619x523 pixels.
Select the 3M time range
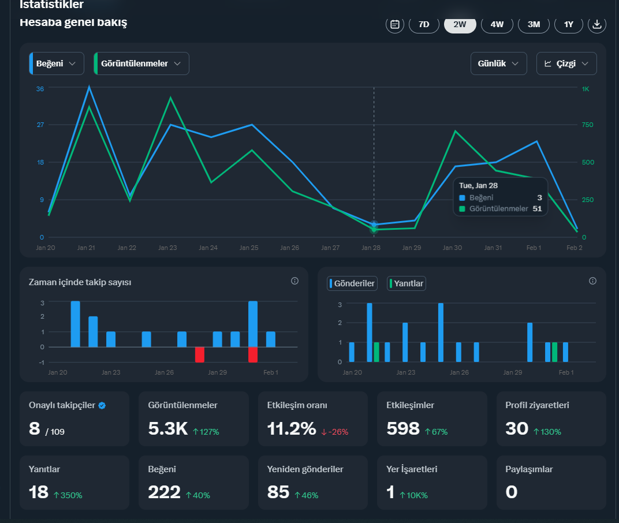point(534,24)
